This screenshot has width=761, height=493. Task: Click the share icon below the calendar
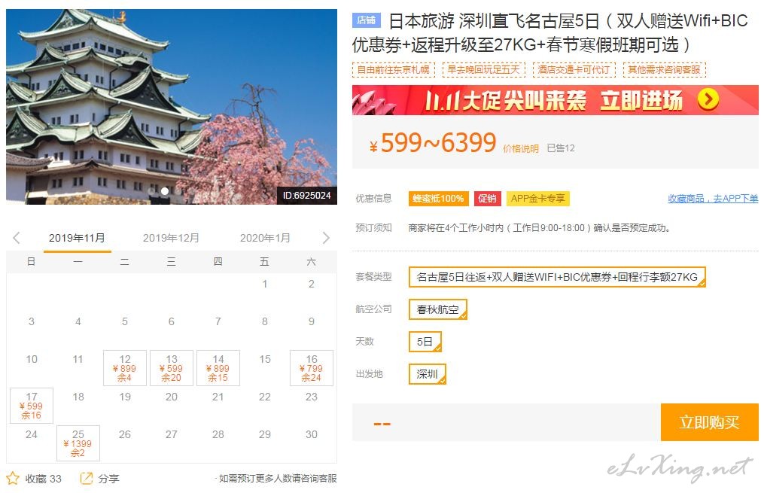86,479
